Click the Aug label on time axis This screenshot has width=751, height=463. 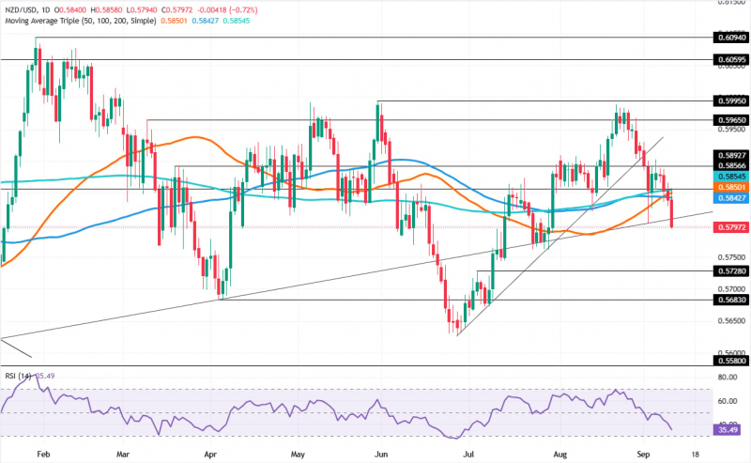(559, 454)
